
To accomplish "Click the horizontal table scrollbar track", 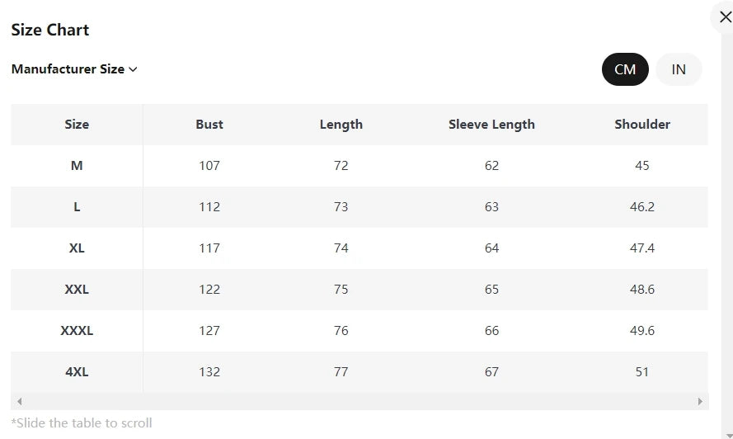I will click(359, 401).
